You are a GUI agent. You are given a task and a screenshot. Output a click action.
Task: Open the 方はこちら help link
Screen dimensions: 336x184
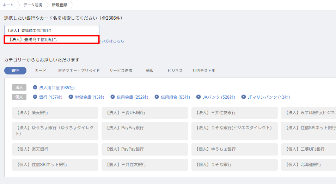(112, 41)
